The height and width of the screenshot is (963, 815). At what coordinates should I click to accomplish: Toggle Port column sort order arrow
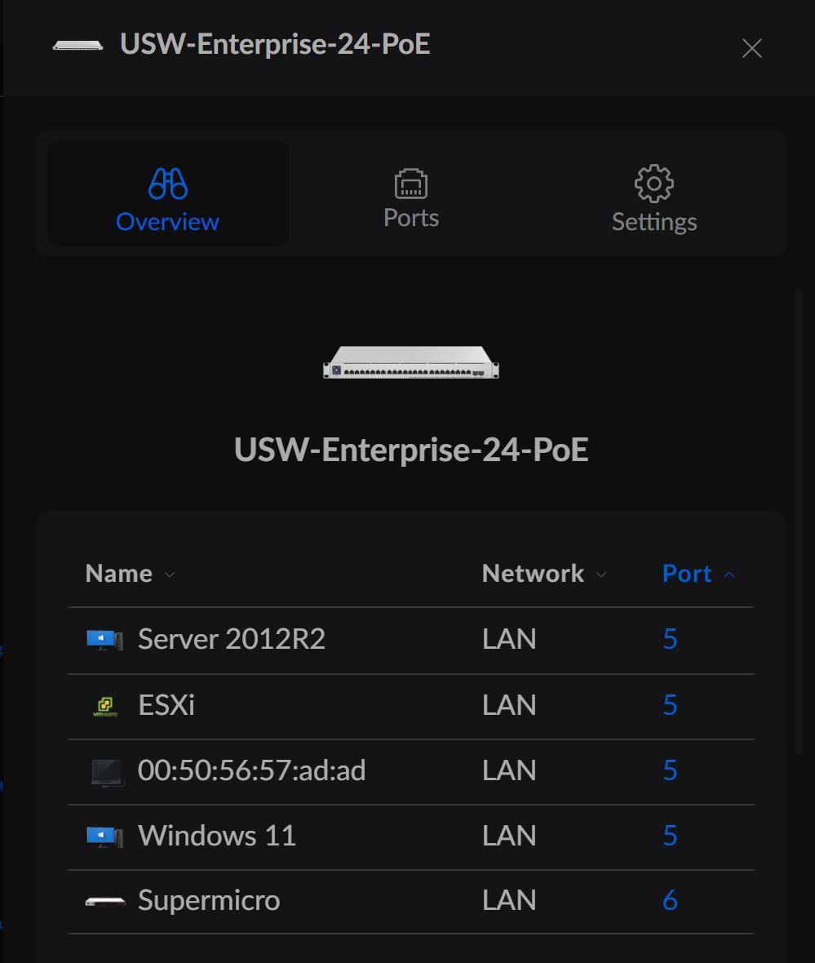729,575
